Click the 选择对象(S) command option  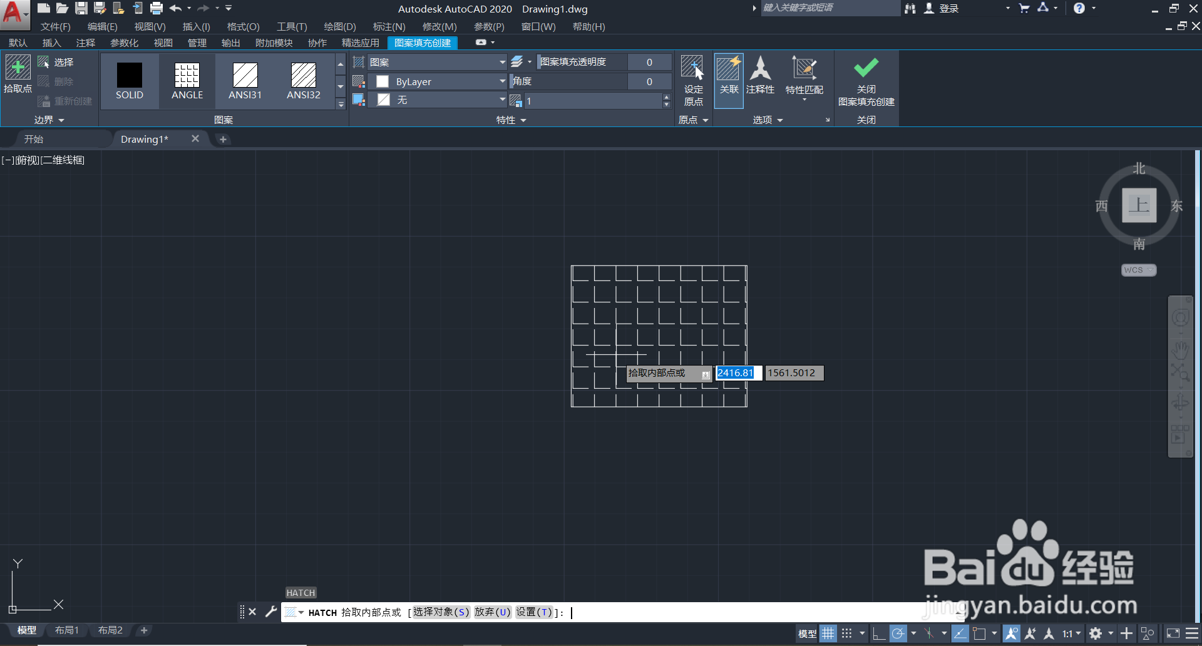[x=441, y=612]
